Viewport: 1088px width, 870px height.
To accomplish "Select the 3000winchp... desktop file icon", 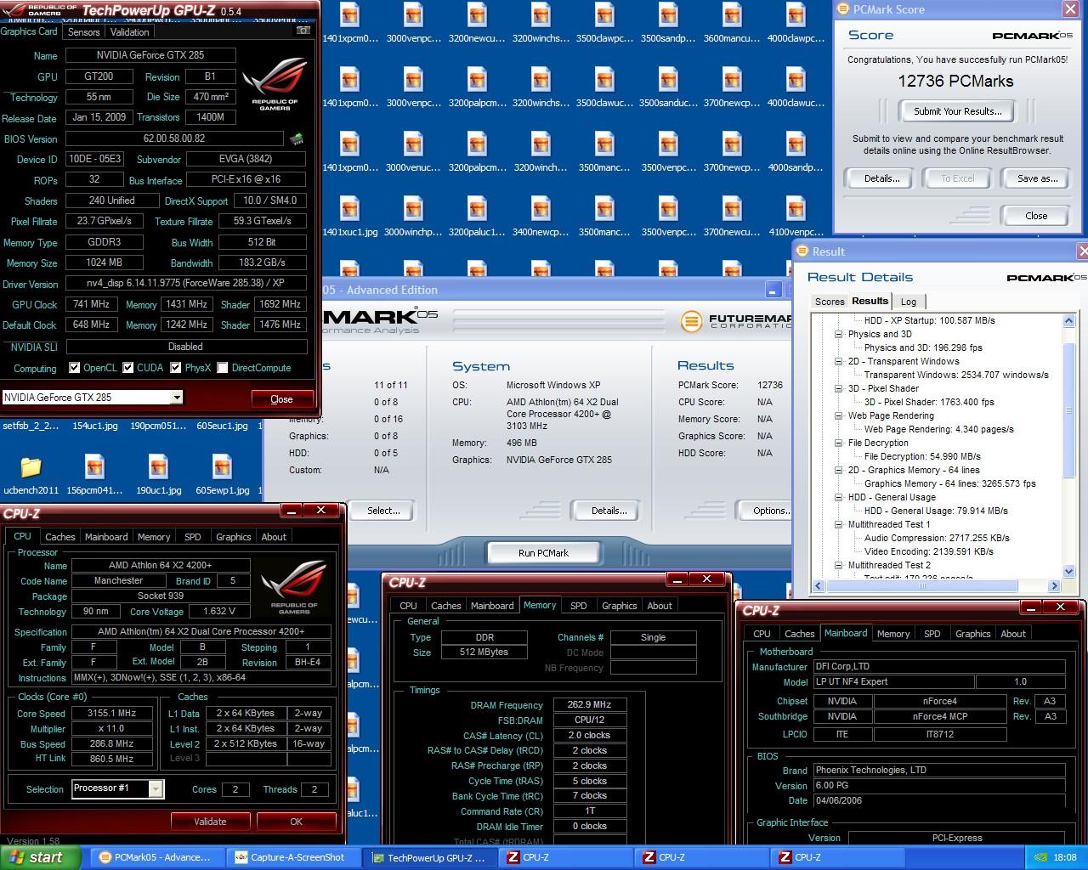I will click(413, 210).
